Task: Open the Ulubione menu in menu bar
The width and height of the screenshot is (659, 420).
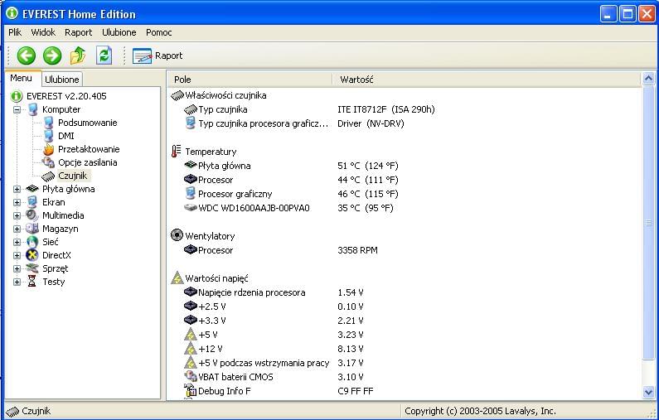Action: tap(119, 32)
